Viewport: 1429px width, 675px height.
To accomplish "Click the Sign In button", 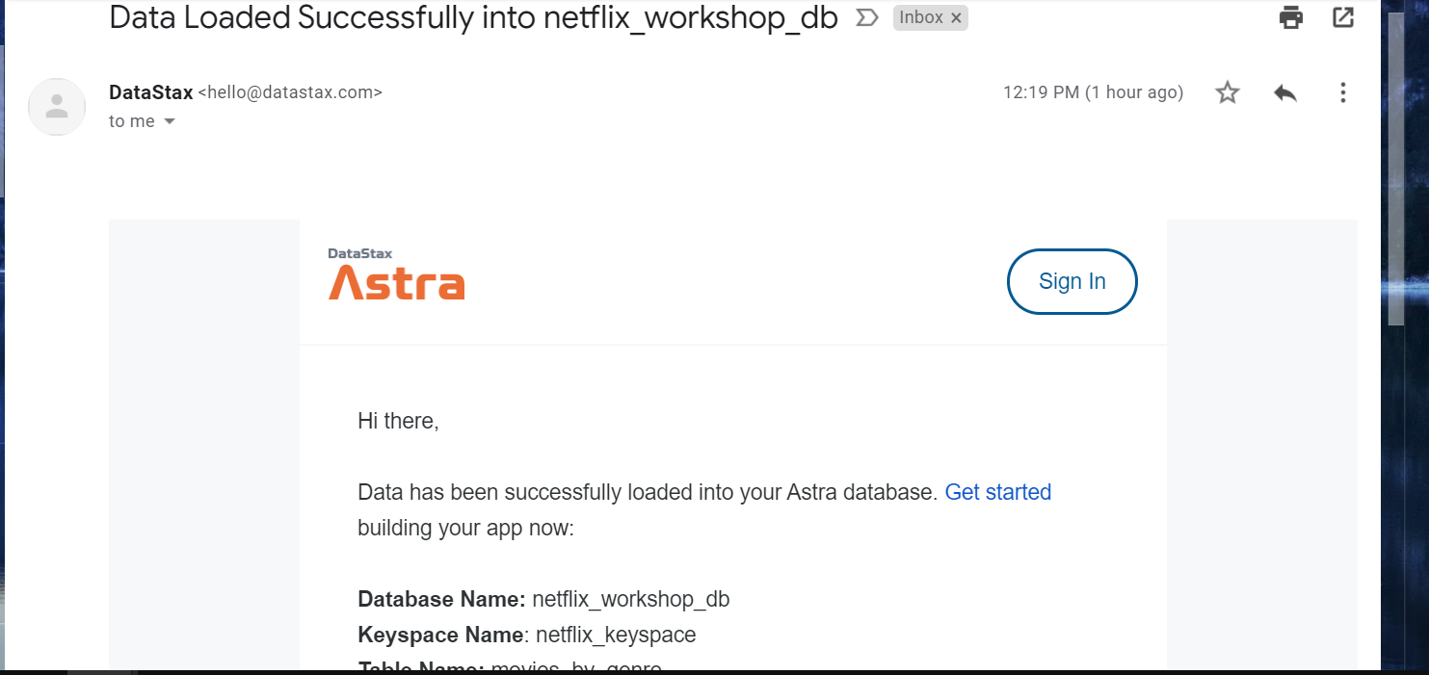I will click(x=1072, y=281).
